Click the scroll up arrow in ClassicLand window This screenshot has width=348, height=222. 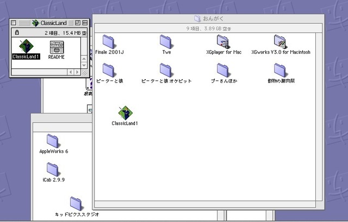coord(84,59)
